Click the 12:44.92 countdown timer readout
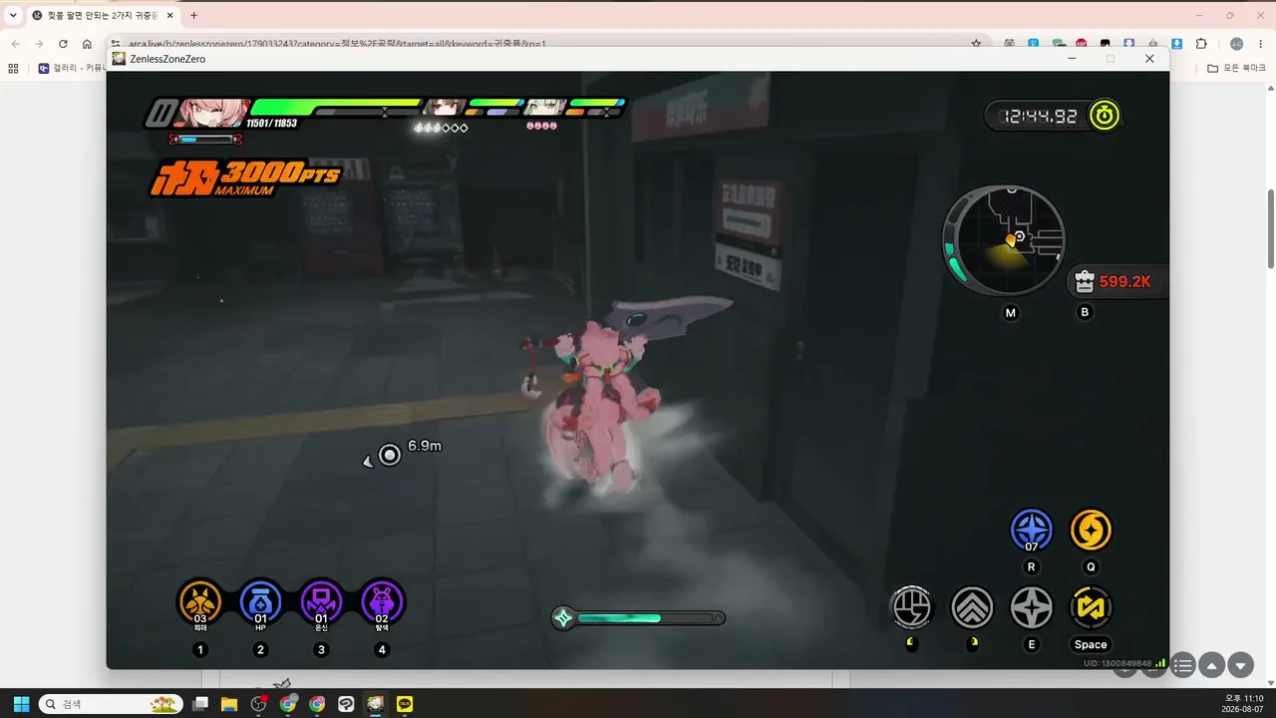The image size is (1276, 718). (x=1040, y=116)
